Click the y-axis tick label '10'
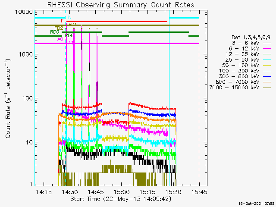The image size is (276, 207). pyautogui.click(x=29, y=142)
